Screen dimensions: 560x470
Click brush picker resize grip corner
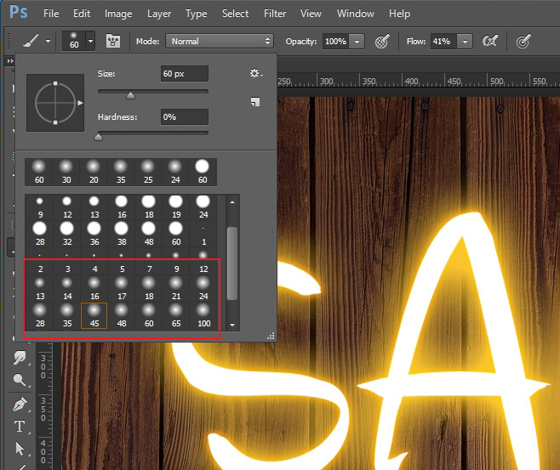[271, 336]
